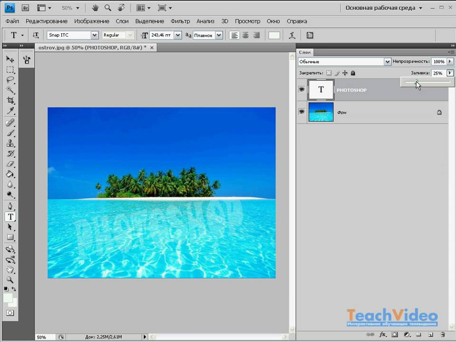This screenshot has width=456, height=342.
Task: Toggle lock position
Action: (345, 73)
